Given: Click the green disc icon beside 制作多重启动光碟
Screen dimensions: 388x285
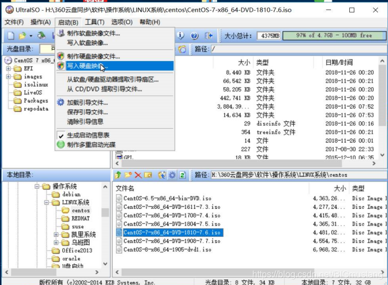Looking at the screenshot, I should tap(61, 144).
